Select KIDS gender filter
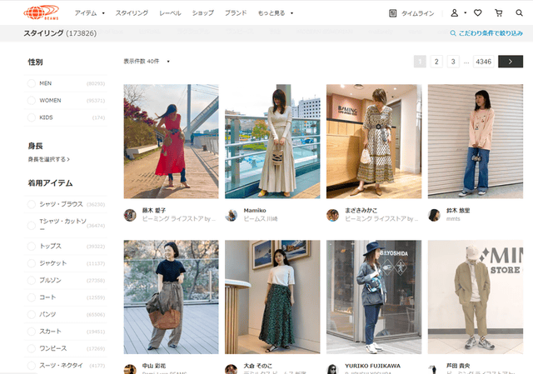 32,117
